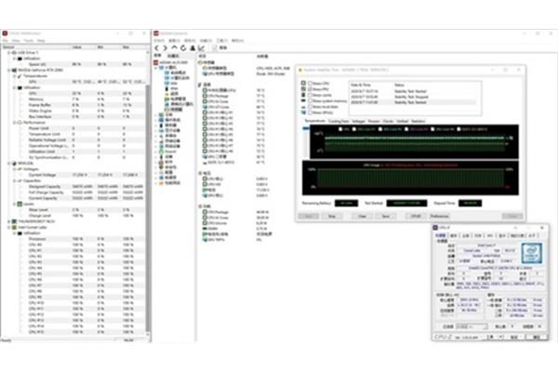The width and height of the screenshot is (558, 372).
Task: Collapse the battery Levels node
Action: pos(15,204)
